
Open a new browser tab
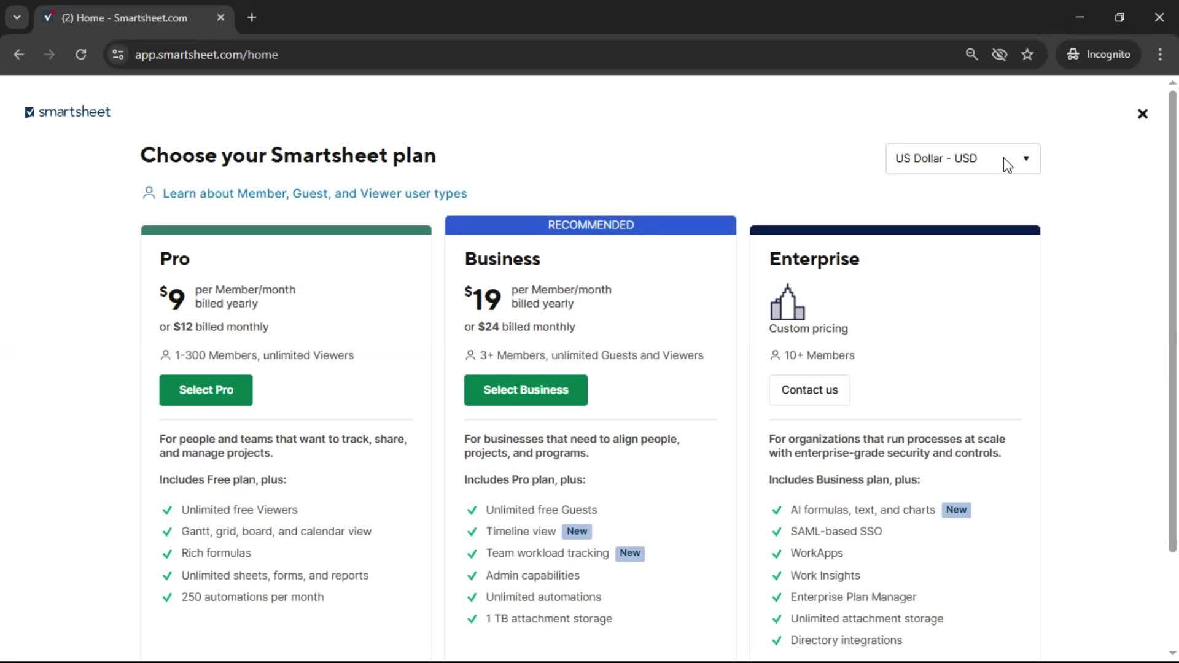coord(252,17)
